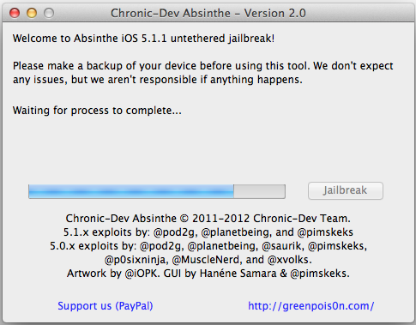Select the Waiting for process to complete status
416x325 pixels.
[x=97, y=111]
